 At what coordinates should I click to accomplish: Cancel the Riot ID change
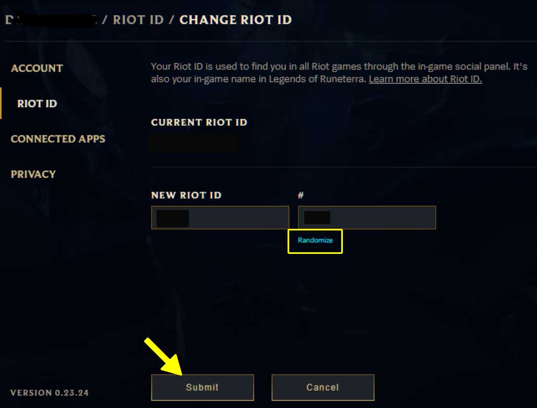click(323, 388)
